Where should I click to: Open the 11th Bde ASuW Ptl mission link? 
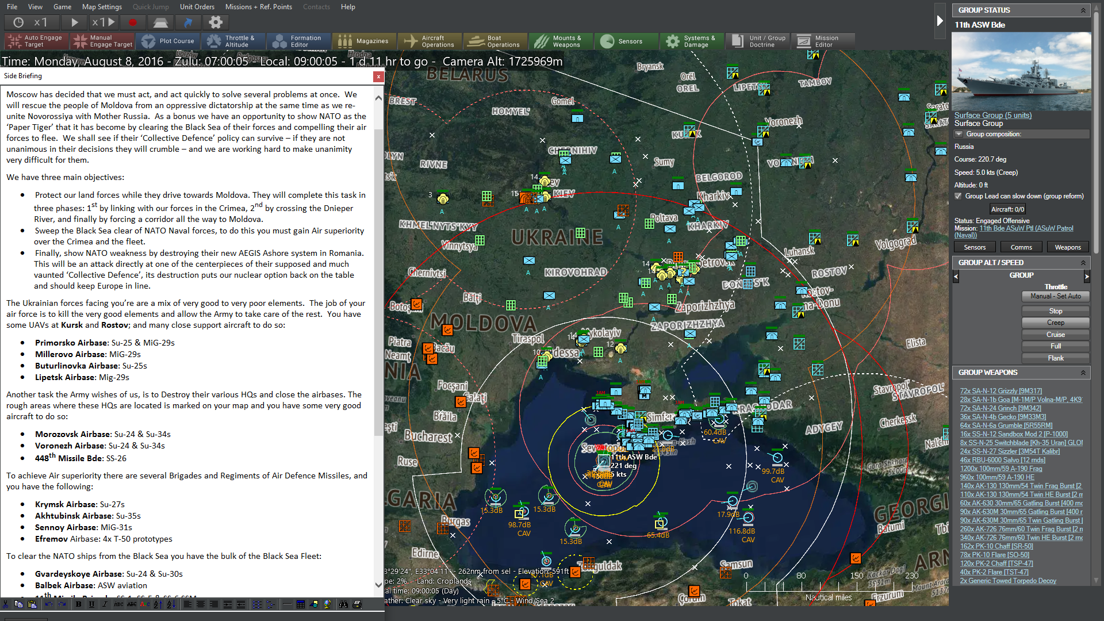tap(1026, 228)
